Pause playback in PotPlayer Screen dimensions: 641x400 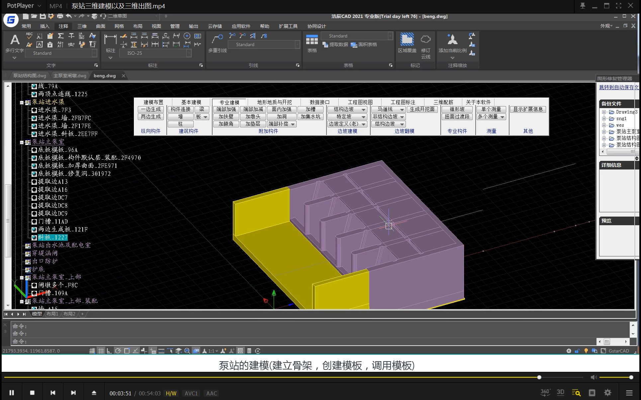click(12, 393)
